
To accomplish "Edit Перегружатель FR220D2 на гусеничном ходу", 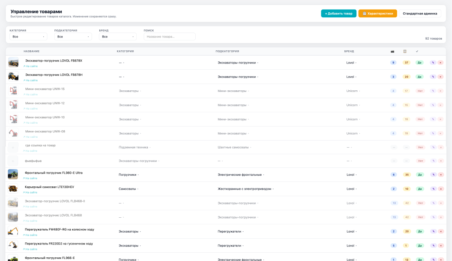I will [x=433, y=245].
